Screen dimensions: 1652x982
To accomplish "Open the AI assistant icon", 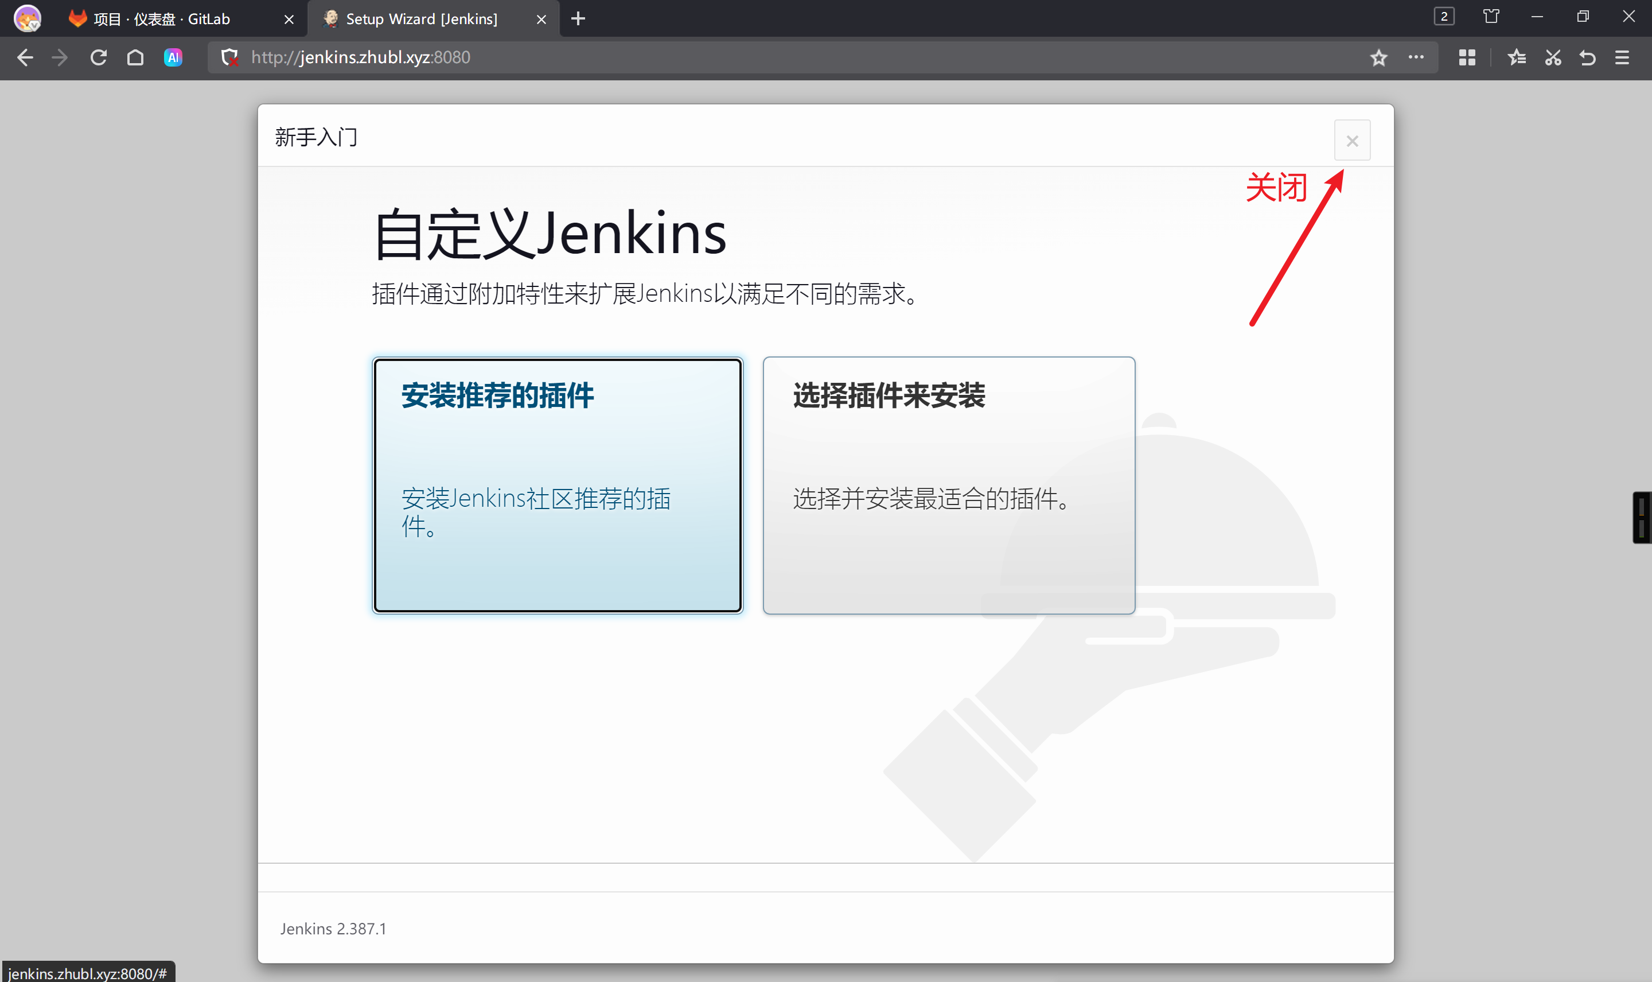I will (x=173, y=57).
